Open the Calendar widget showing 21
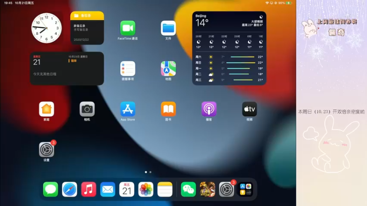The height and width of the screenshot is (206, 367). pos(67,68)
